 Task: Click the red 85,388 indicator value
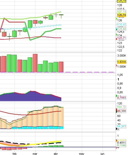pyautogui.click(x=122, y=111)
